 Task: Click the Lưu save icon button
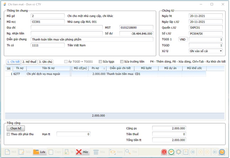(40, 152)
